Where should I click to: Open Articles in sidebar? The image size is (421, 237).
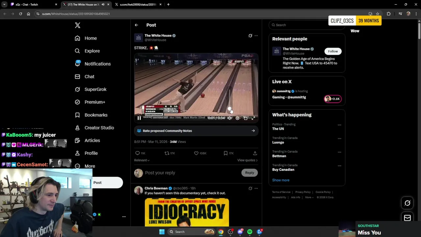87,141
